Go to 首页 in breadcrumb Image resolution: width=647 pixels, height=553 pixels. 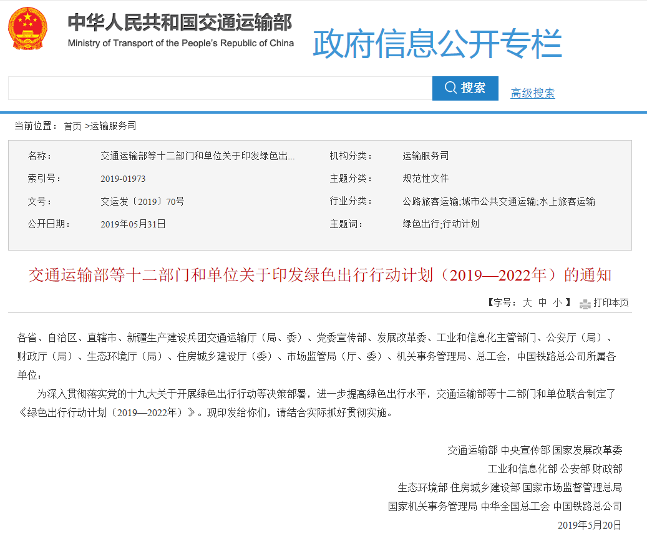pos(72,126)
